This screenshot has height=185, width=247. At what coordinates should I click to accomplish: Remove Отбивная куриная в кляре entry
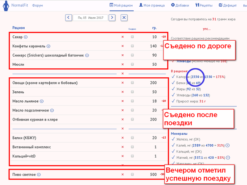click(122, 120)
